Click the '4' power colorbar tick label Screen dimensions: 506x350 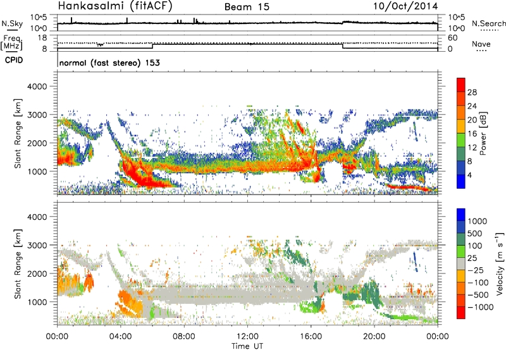click(469, 175)
